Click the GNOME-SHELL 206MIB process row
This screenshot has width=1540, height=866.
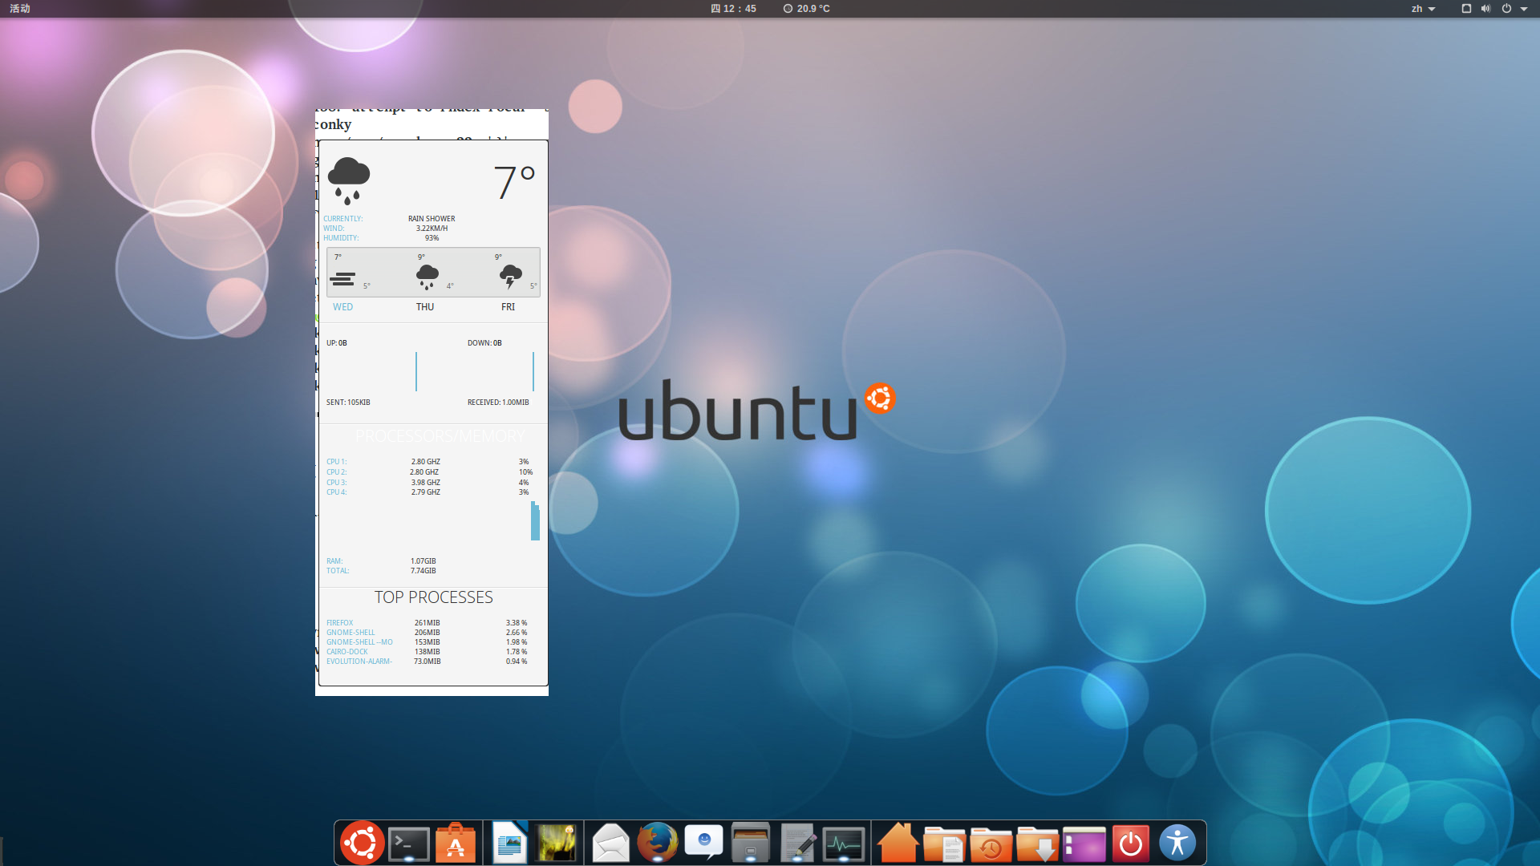(x=427, y=633)
